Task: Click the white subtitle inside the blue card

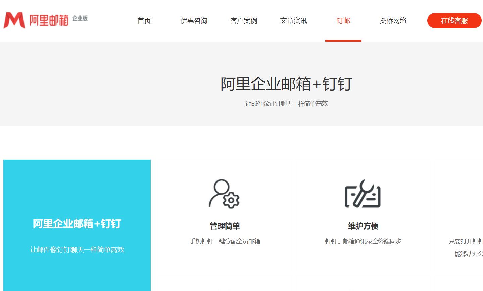Action: (77, 250)
